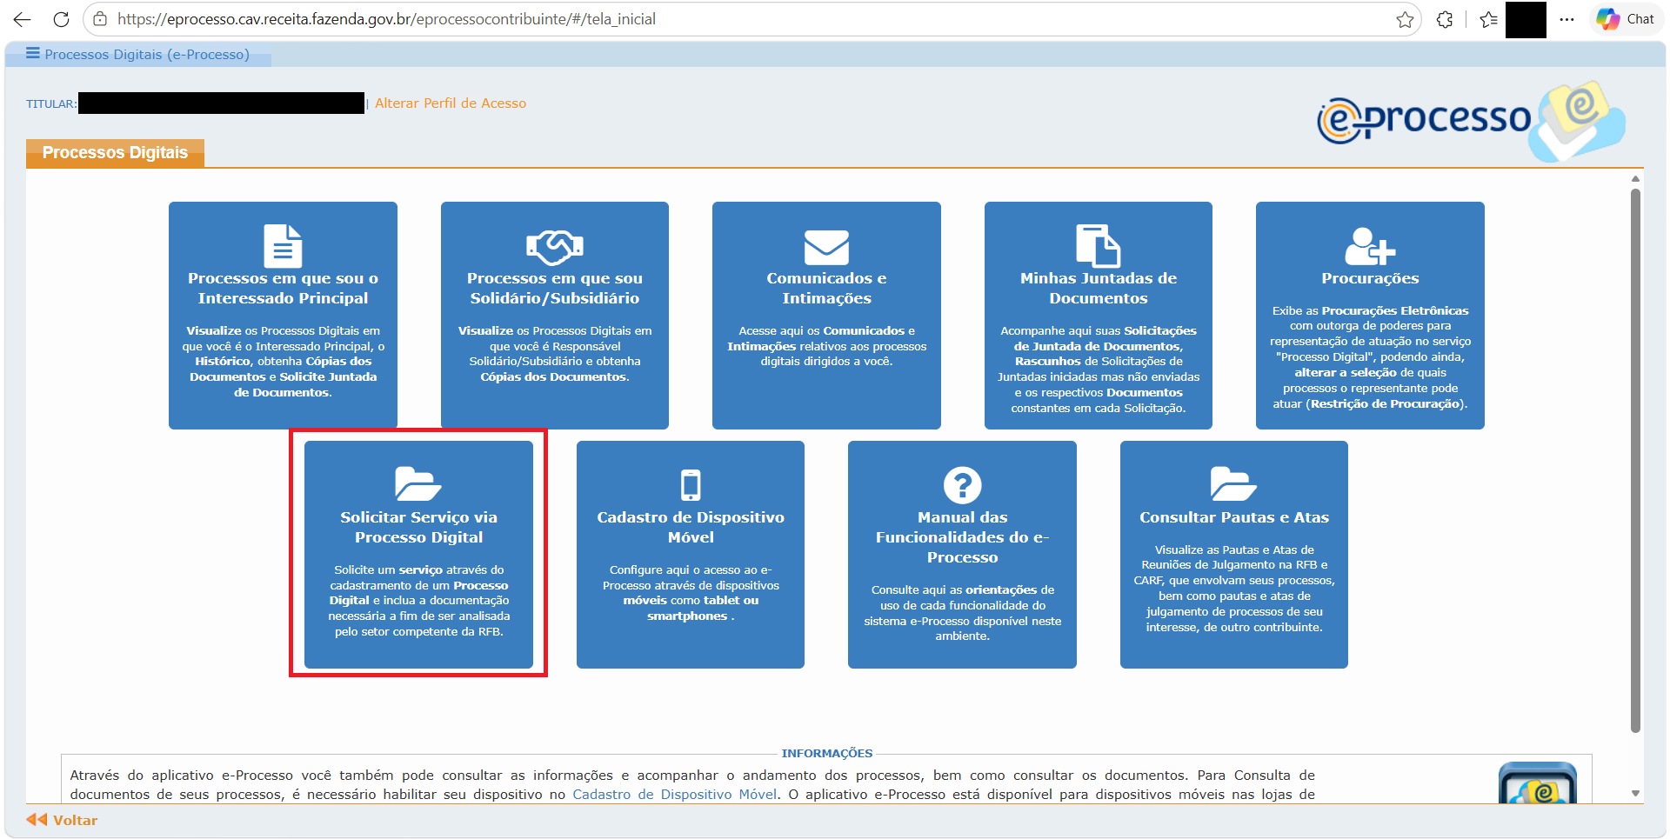Click the open folder icon in Solicitar Serviço
This screenshot has width=1670, height=839.
pyautogui.click(x=418, y=484)
